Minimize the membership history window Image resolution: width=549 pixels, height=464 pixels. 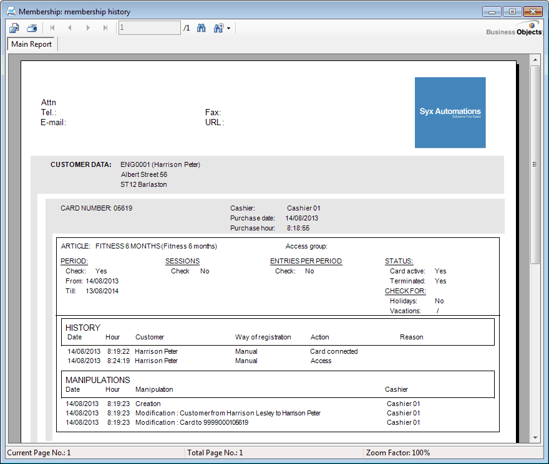pyautogui.click(x=493, y=11)
